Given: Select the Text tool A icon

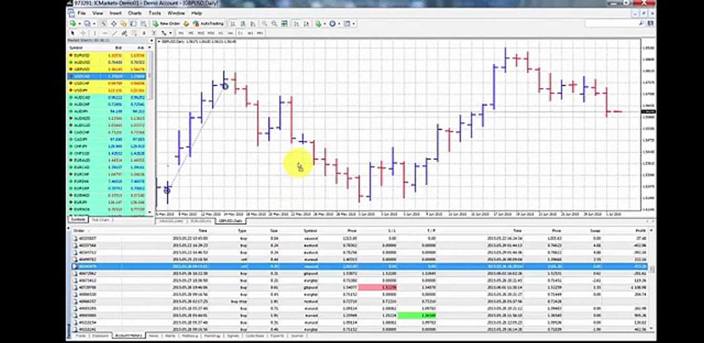Looking at the screenshot, I should click(x=144, y=33).
